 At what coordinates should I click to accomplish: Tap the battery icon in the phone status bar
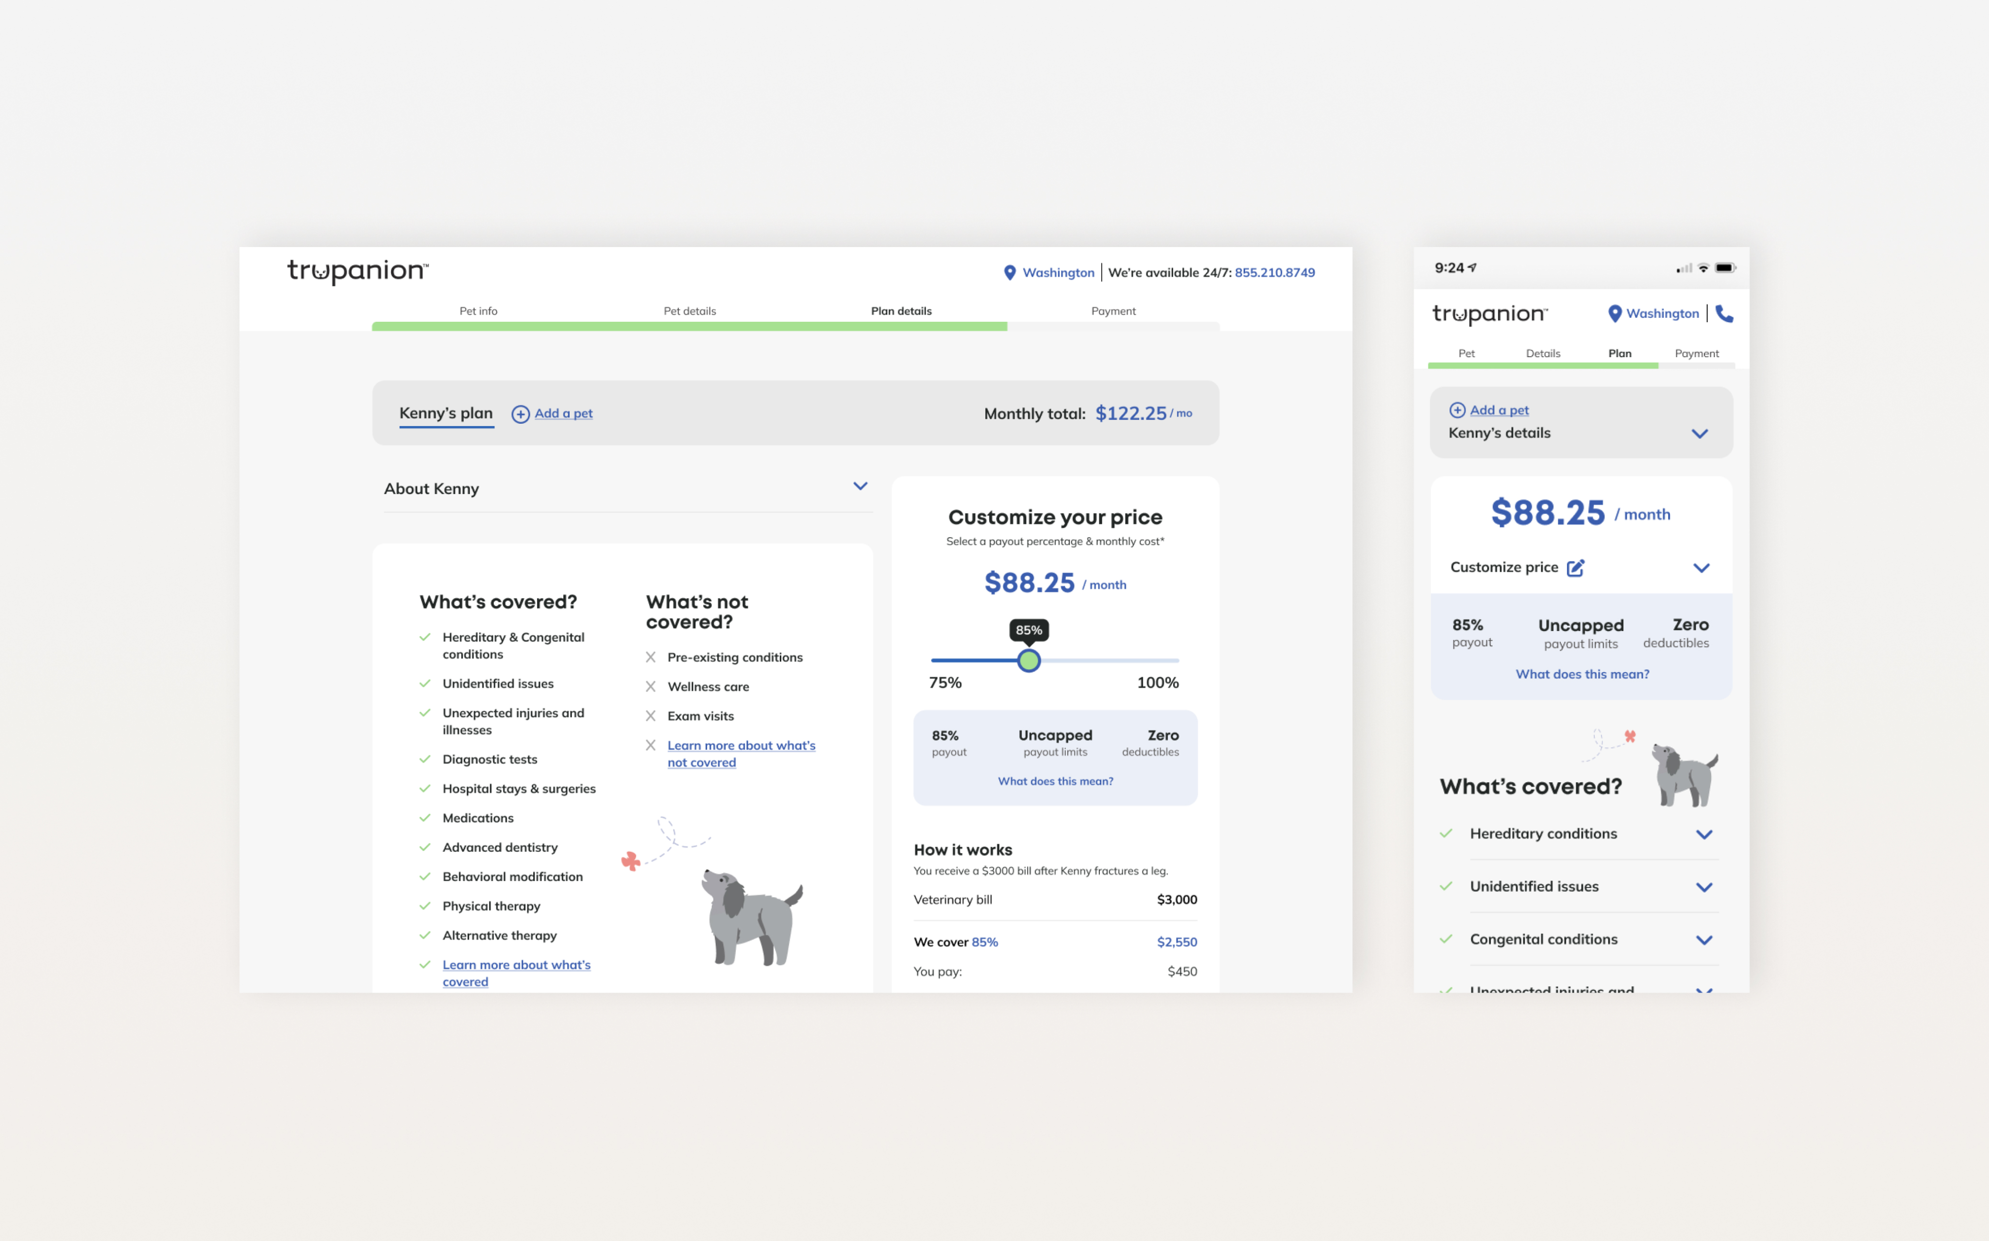pyautogui.click(x=1725, y=267)
